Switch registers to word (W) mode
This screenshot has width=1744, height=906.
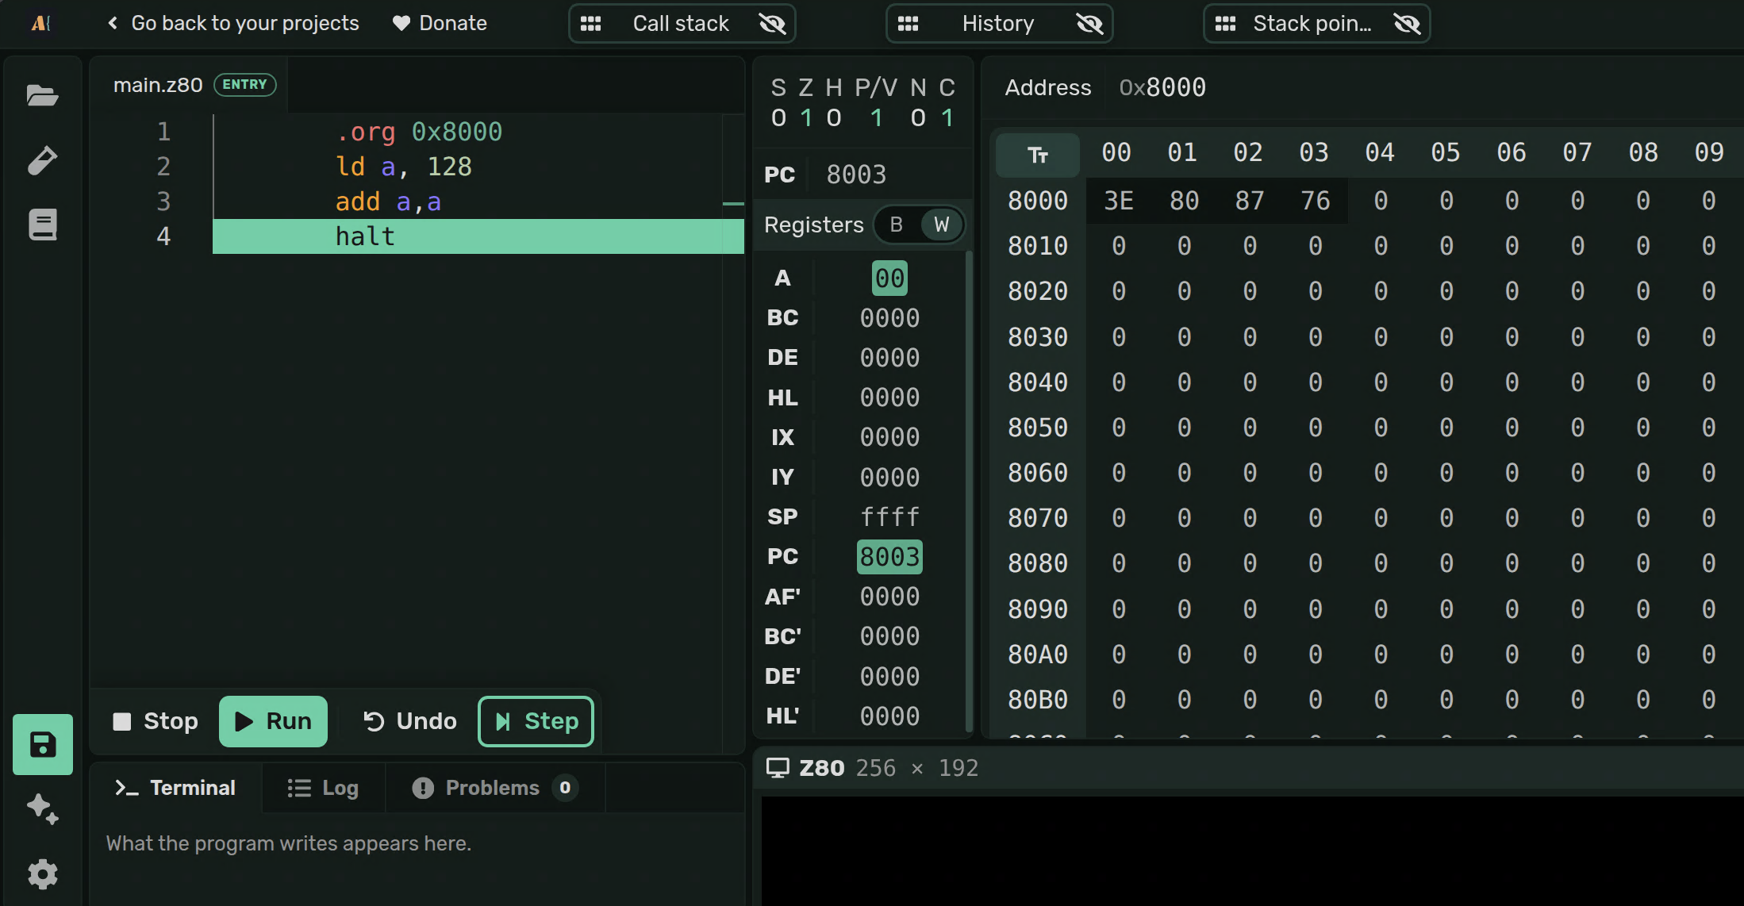pyautogui.click(x=942, y=225)
